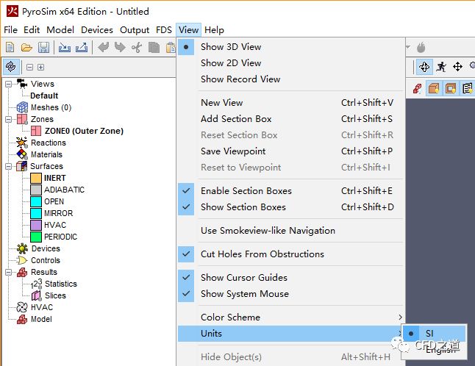The width and height of the screenshot is (475, 366).
Task: Click the cyan OPEN surface color swatch
Action: 35,201
